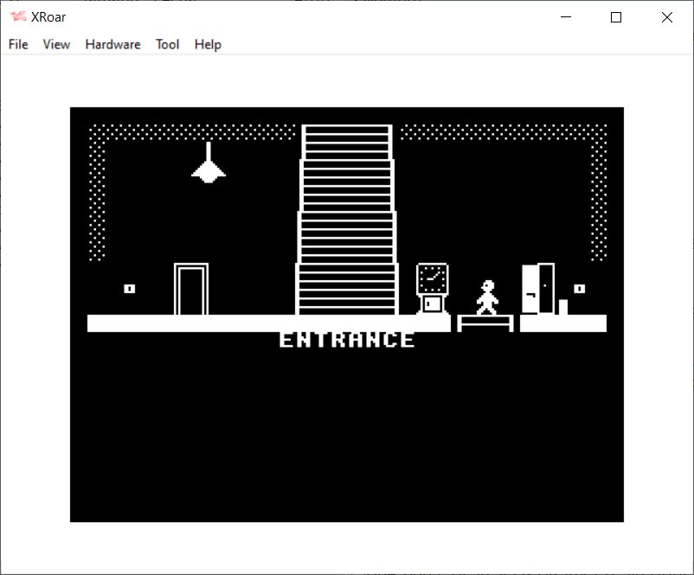This screenshot has height=575, width=694.
Task: Click the clock's pedestal cabinet
Action: click(432, 304)
